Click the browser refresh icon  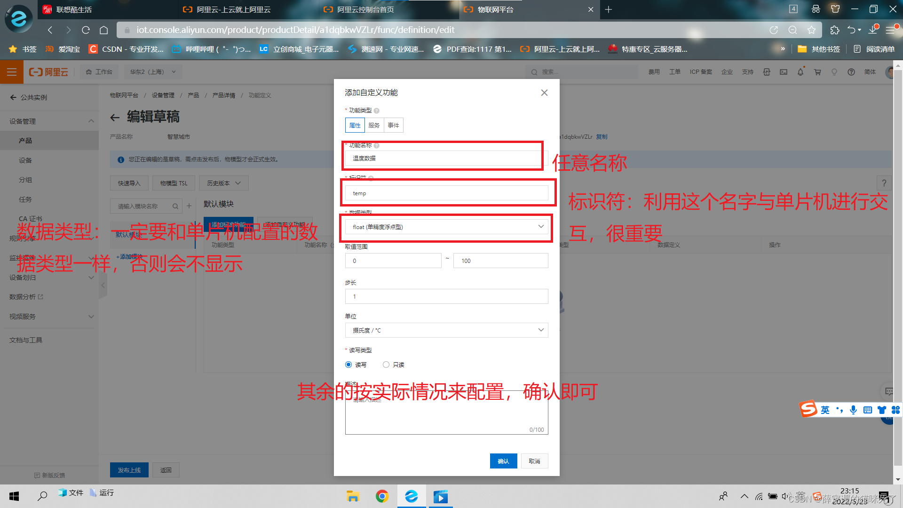86,30
